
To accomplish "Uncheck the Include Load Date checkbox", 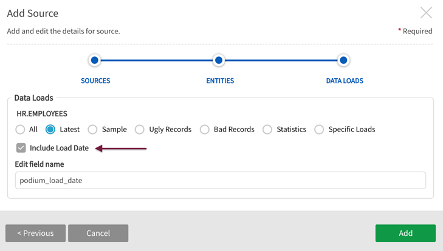I will pyautogui.click(x=21, y=148).
